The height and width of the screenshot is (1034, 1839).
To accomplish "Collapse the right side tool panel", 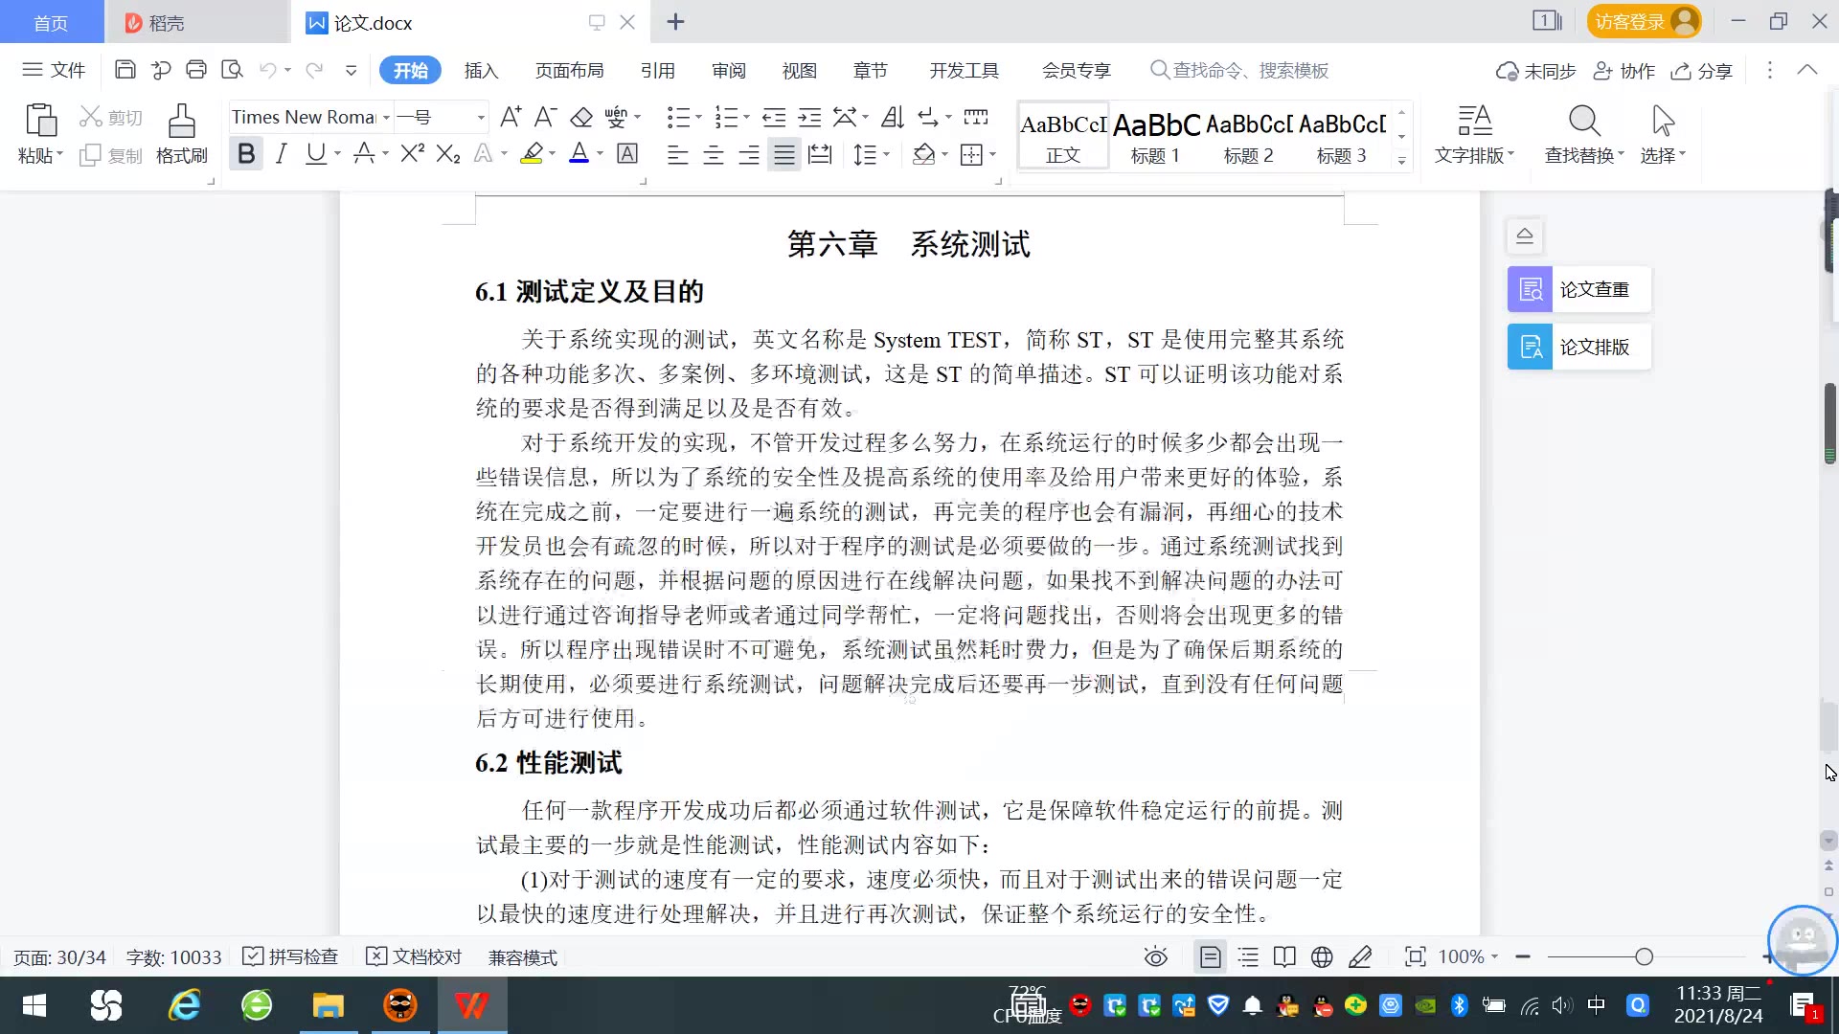I will click(x=1525, y=236).
